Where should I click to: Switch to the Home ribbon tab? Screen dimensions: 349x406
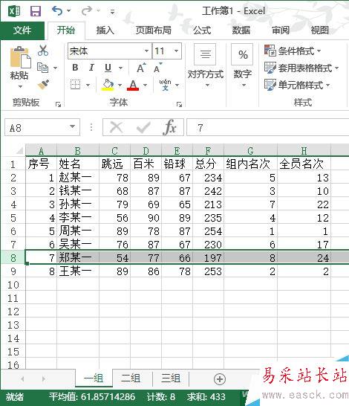click(66, 30)
